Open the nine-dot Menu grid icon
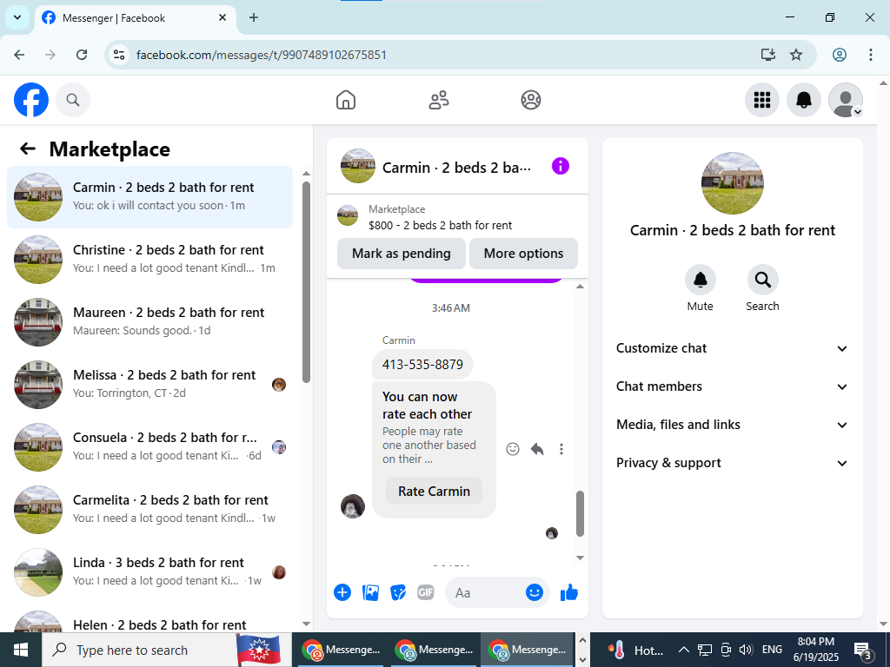The image size is (890, 667). coord(761,100)
